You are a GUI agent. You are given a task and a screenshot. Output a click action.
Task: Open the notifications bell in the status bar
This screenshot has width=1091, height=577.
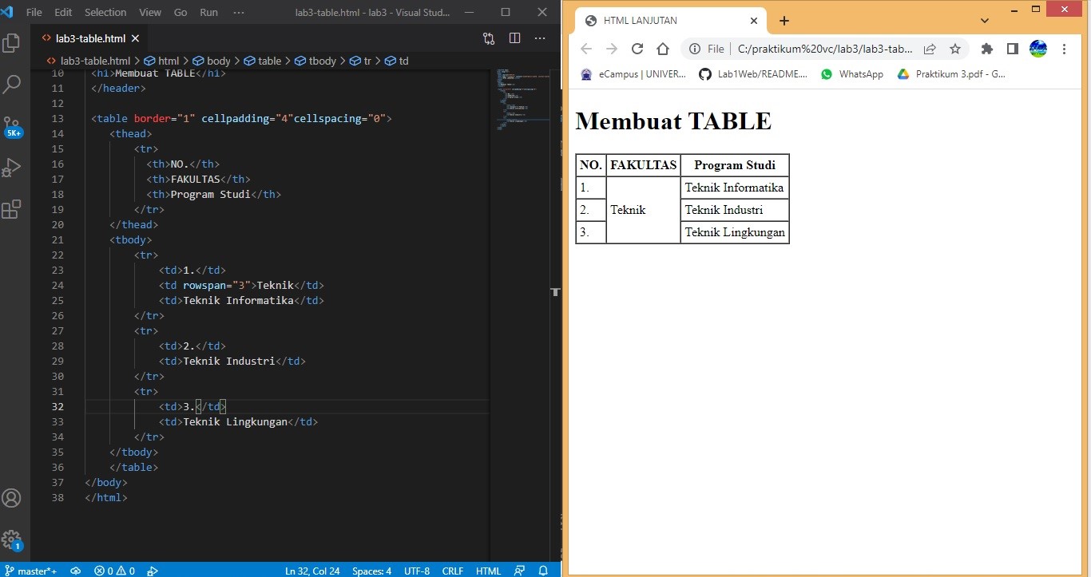(x=542, y=571)
